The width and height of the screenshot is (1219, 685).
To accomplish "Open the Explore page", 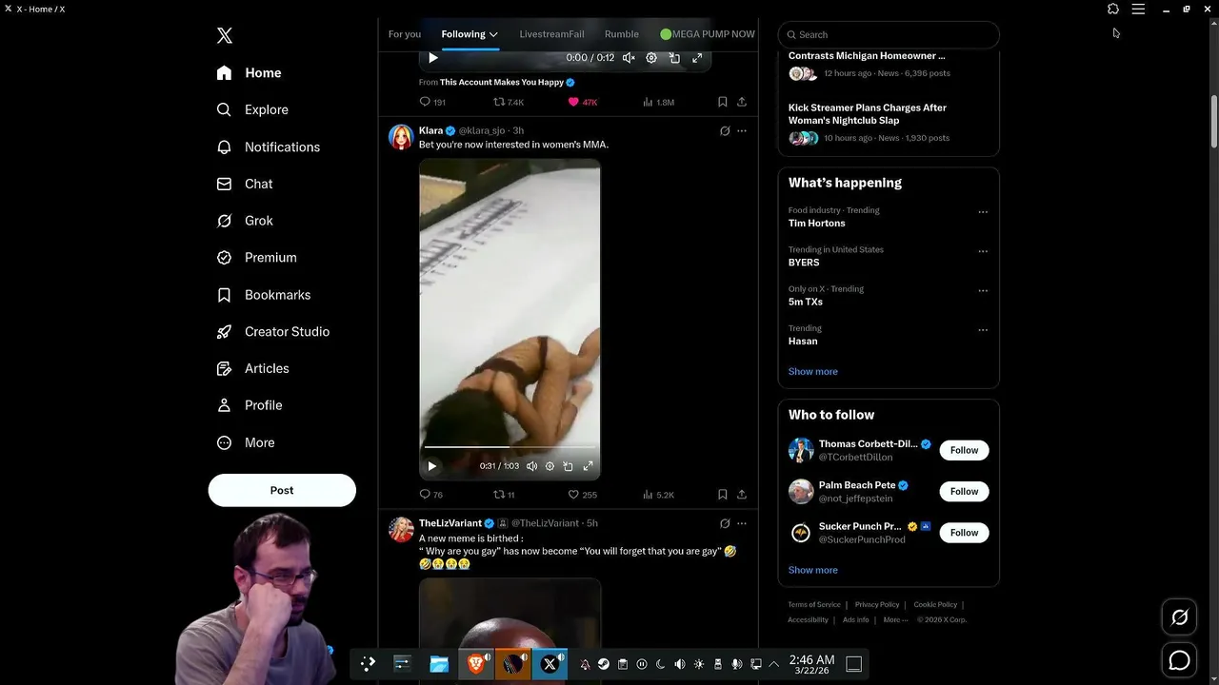I will click(252, 109).
